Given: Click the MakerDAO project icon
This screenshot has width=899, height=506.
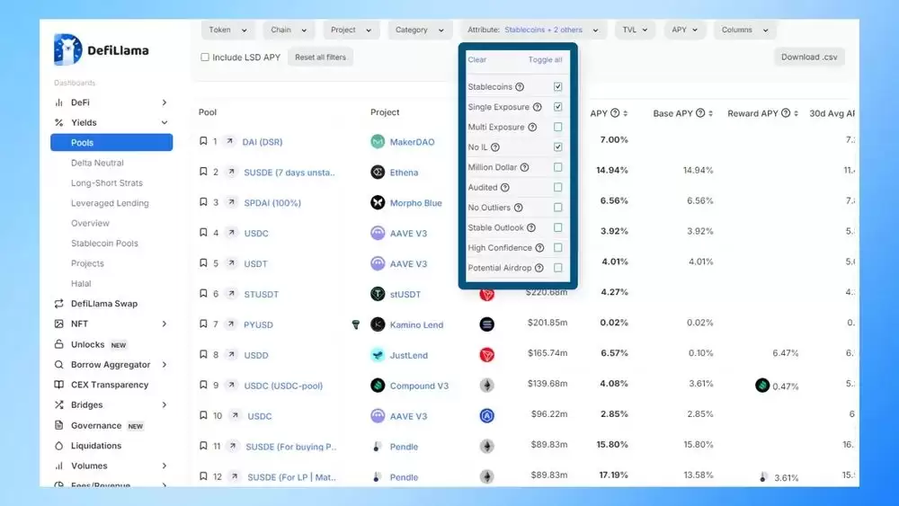Looking at the screenshot, I should (378, 142).
